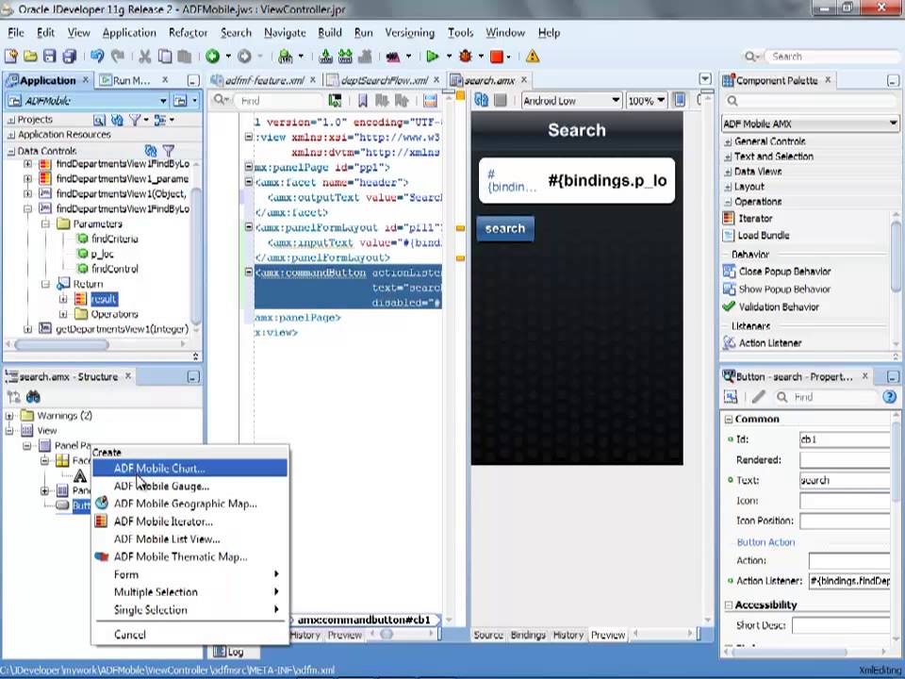The height and width of the screenshot is (679, 905).
Task: Click the Cut scissors toolbar icon
Action: point(145,56)
